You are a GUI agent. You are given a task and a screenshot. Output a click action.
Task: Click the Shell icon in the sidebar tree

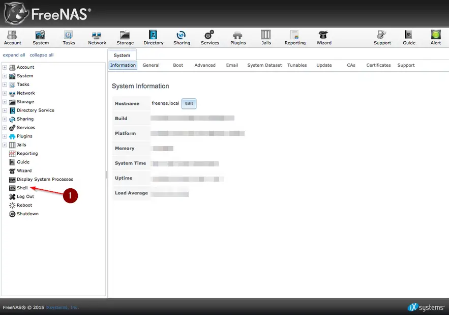[x=12, y=188]
